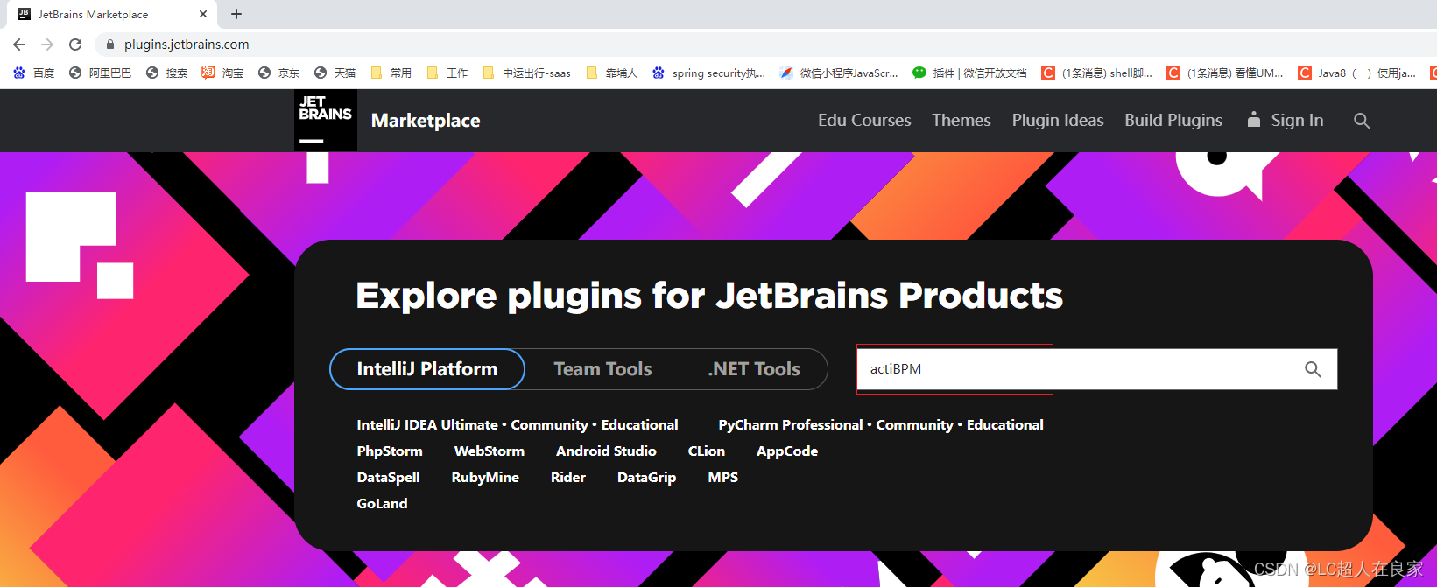
Task: Open the Rider link
Action: coord(568,478)
